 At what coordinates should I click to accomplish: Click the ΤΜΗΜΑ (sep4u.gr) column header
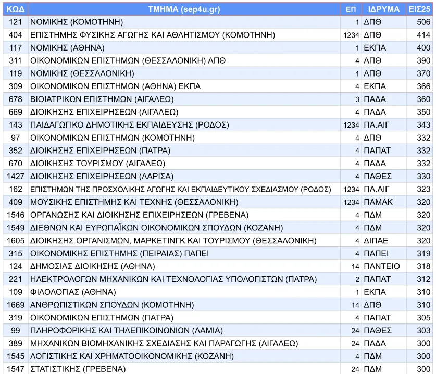click(x=184, y=9)
